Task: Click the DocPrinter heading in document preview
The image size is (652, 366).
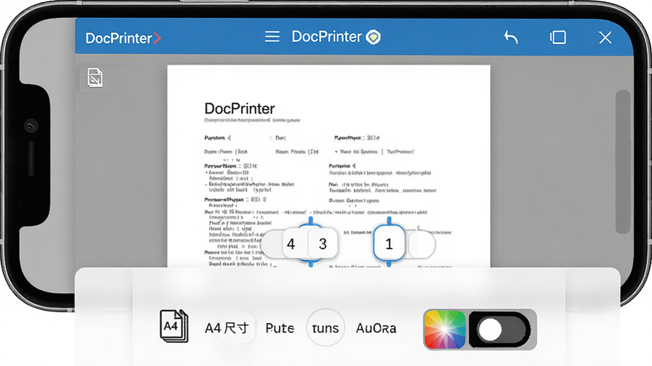Action: (x=239, y=109)
